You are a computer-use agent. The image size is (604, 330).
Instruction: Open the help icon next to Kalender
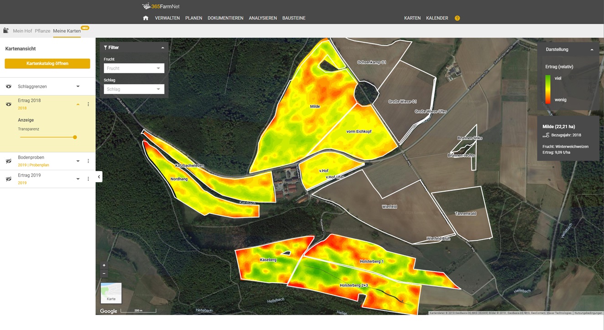coord(457,18)
